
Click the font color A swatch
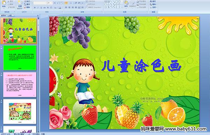click(x=60, y=8)
